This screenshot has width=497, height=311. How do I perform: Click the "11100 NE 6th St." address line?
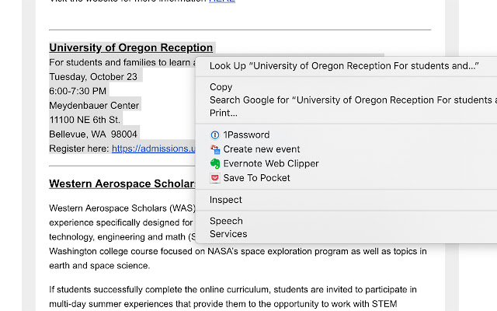point(85,120)
